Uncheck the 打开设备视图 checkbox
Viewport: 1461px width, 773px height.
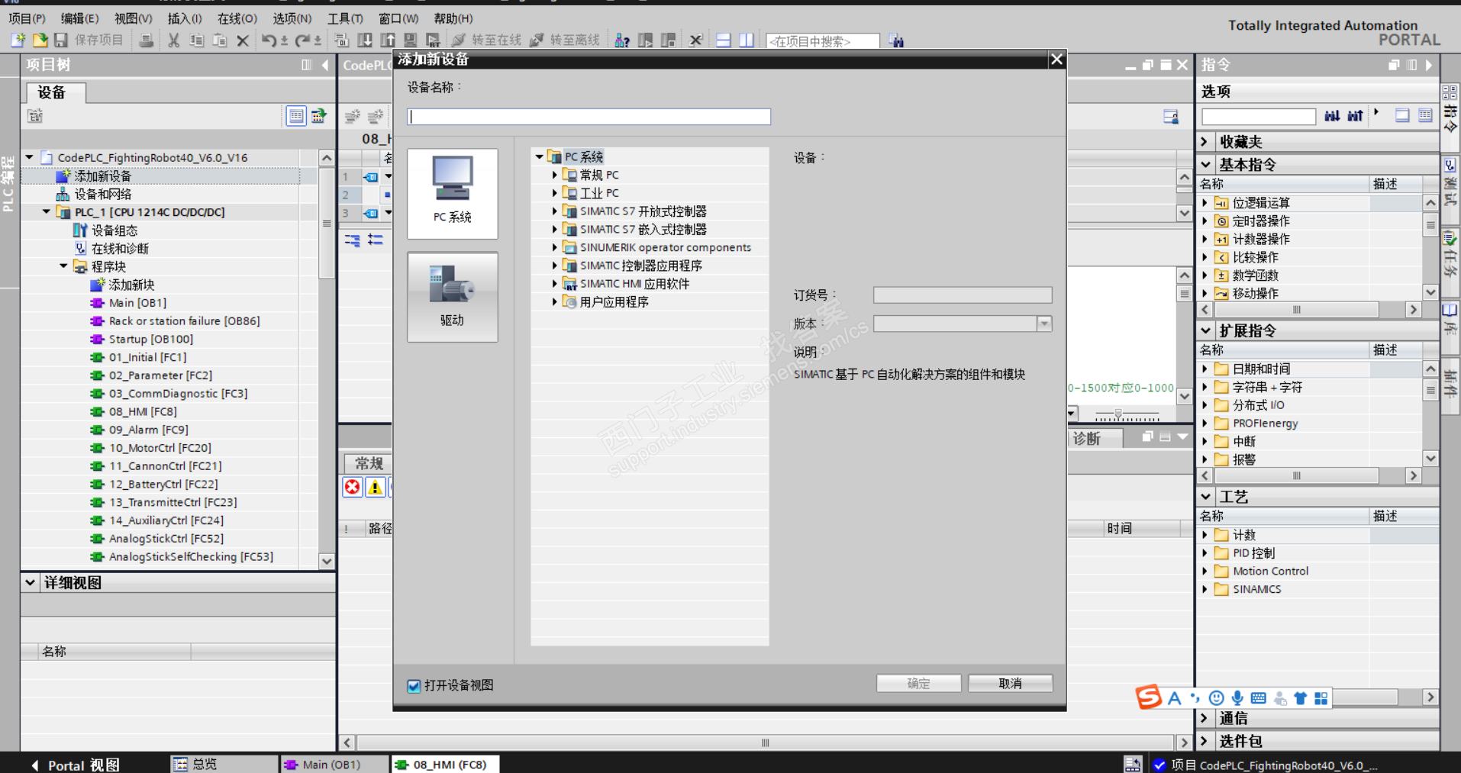coord(414,686)
